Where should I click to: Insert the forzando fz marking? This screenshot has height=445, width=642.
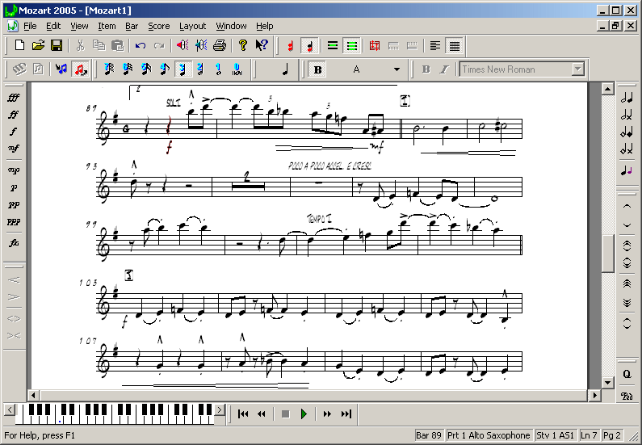[14, 243]
